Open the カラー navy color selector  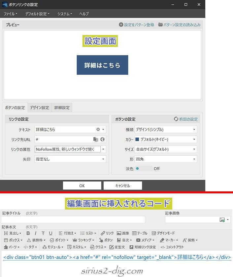click(x=165, y=139)
